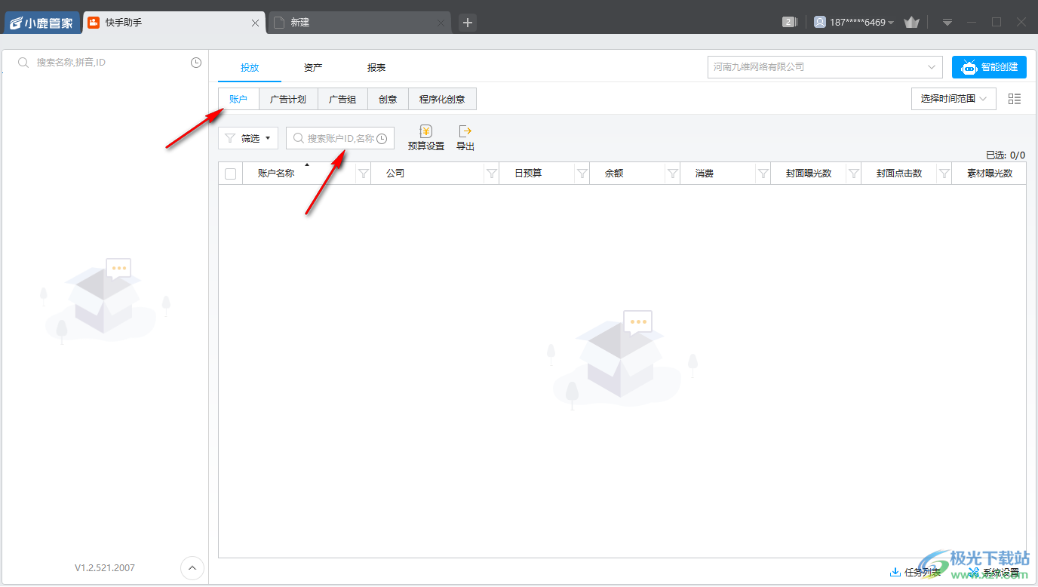The height and width of the screenshot is (587, 1038).
Task: Click the 导出 export icon
Action: 465,138
